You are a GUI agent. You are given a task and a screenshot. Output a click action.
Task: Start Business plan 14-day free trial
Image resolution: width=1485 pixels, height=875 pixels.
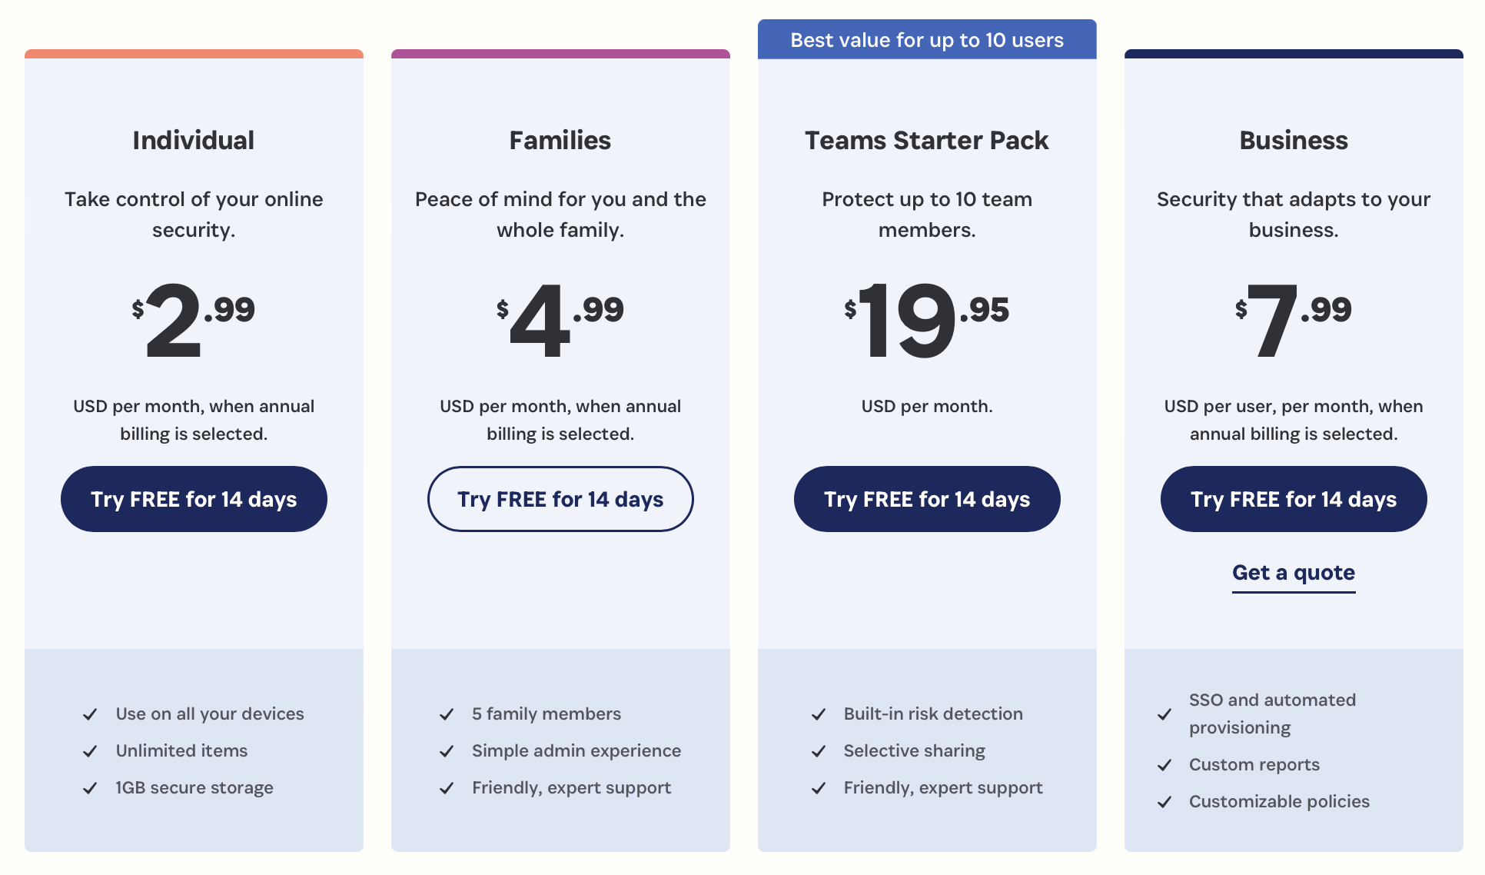pos(1294,499)
